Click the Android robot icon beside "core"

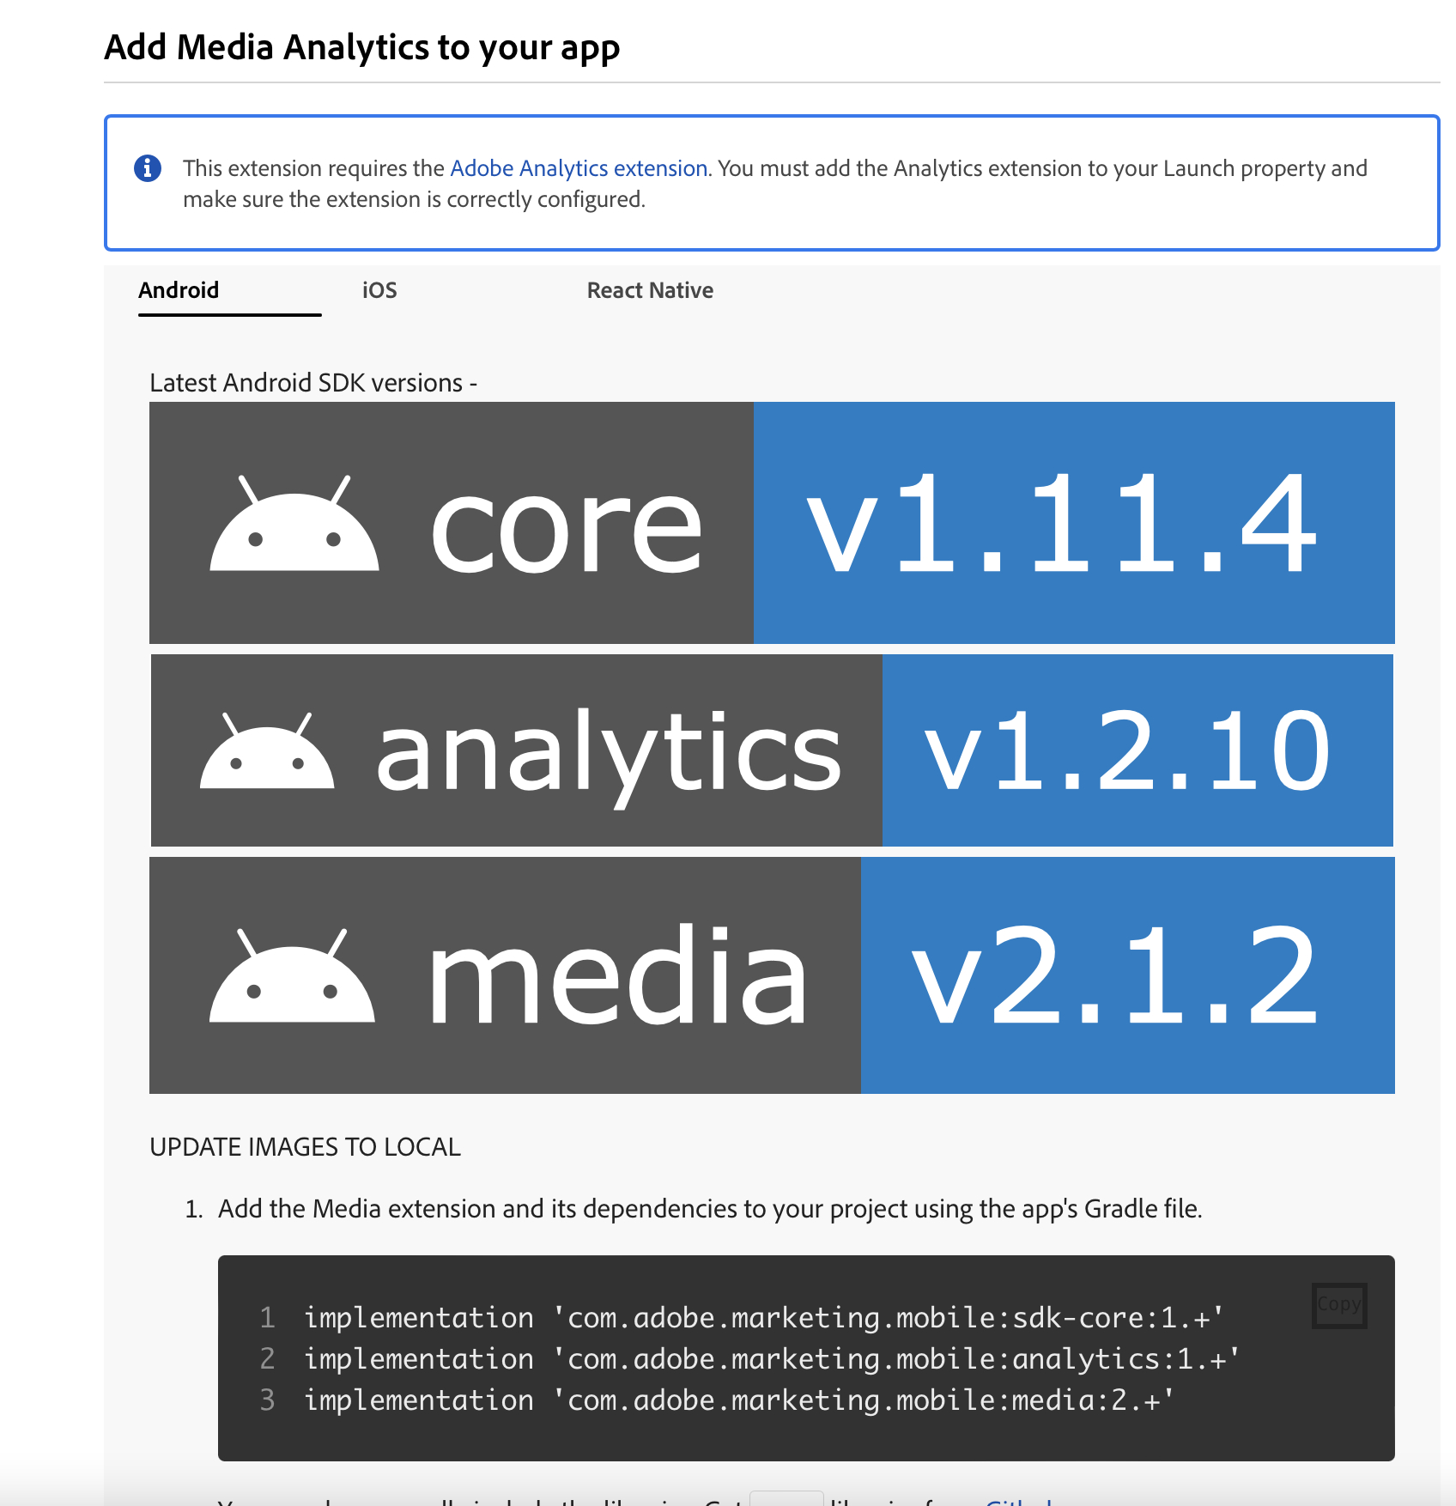coord(294,525)
